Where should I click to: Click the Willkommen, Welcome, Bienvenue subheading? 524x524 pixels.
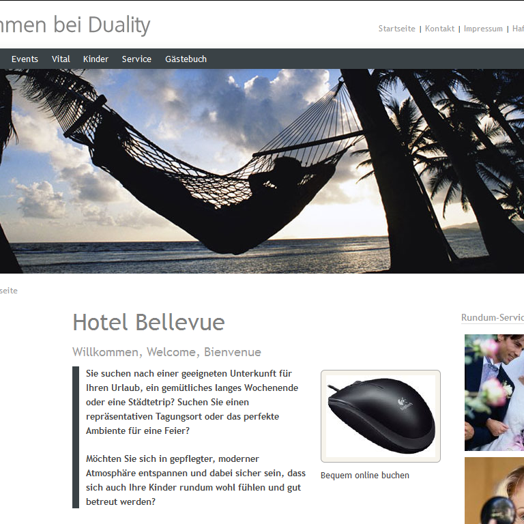click(x=166, y=352)
